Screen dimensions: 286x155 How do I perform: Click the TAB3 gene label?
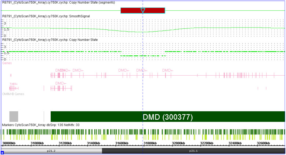click(14, 84)
